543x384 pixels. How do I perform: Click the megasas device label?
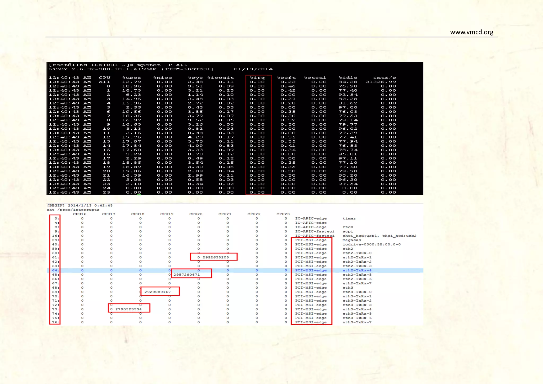click(x=352, y=240)
